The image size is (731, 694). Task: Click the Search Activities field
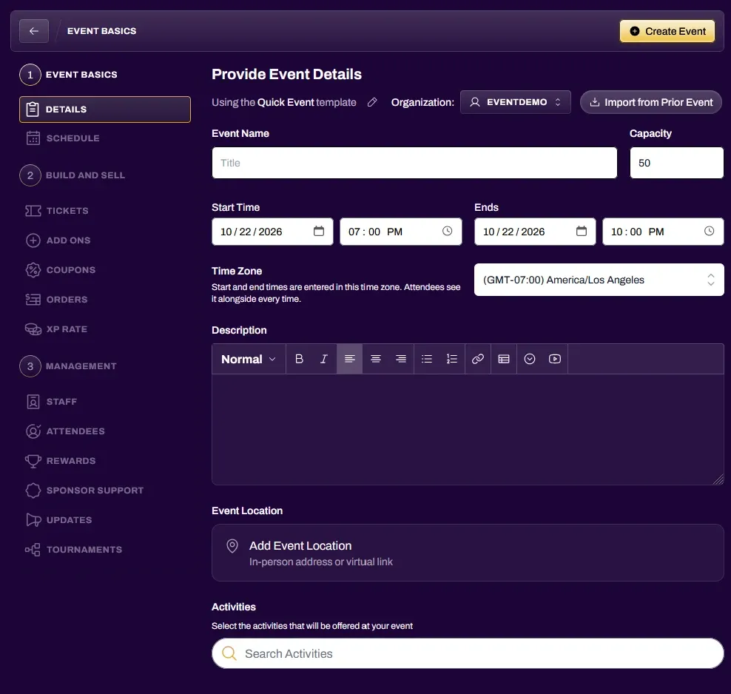point(468,653)
